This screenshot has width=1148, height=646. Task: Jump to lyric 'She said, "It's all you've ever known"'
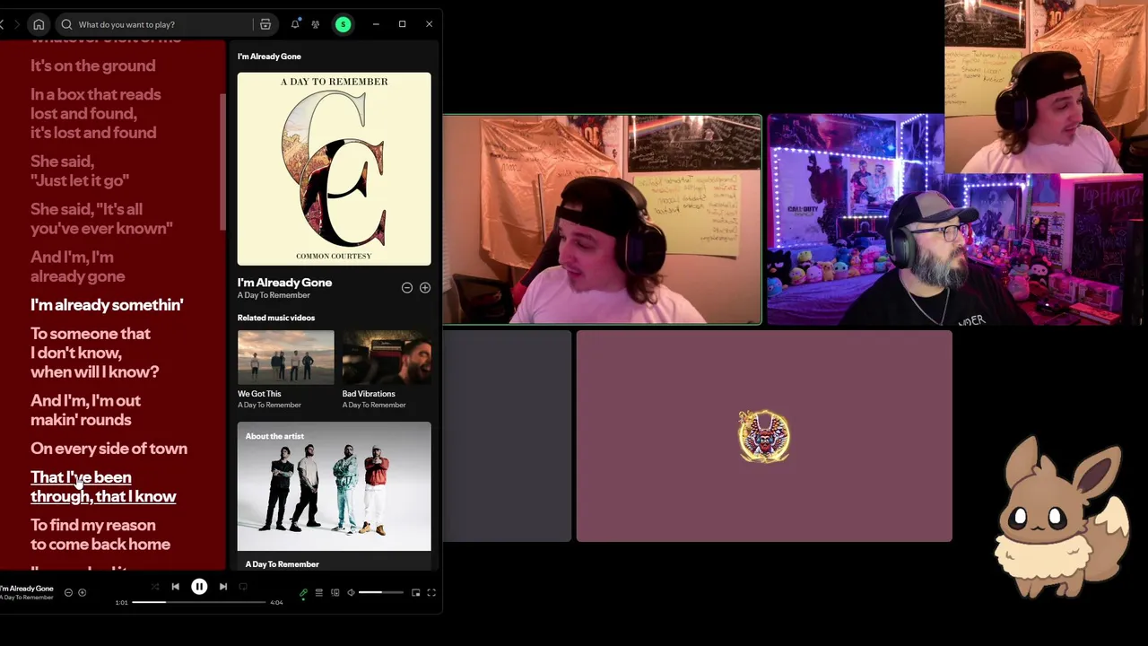(101, 218)
